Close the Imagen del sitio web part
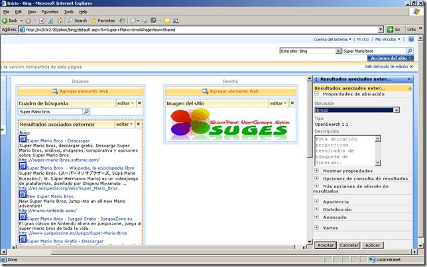 292,103
